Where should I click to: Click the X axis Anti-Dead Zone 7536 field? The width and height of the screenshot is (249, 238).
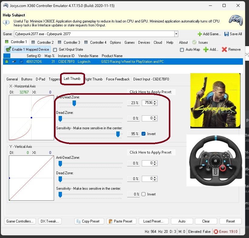[x=148, y=103]
